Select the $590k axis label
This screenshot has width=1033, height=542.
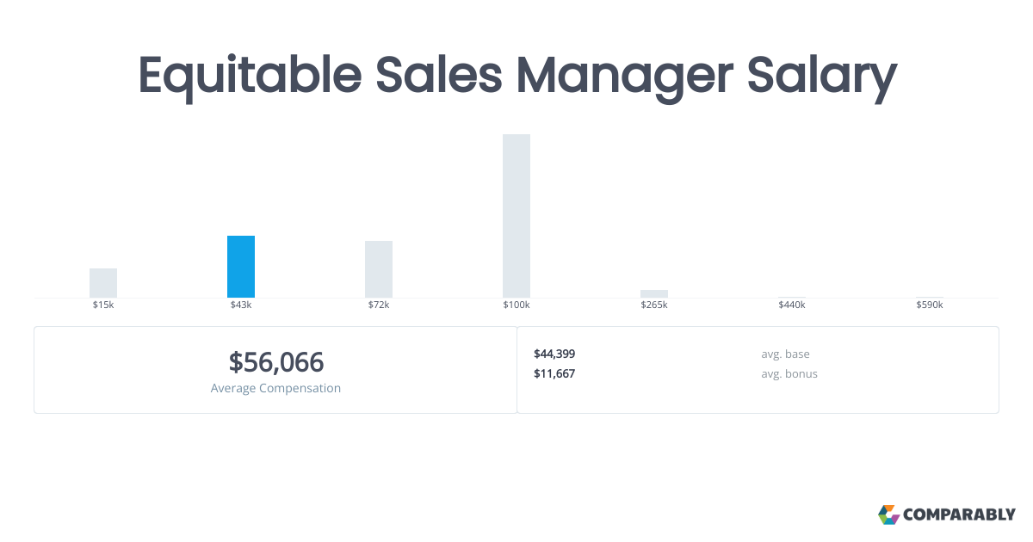(930, 305)
